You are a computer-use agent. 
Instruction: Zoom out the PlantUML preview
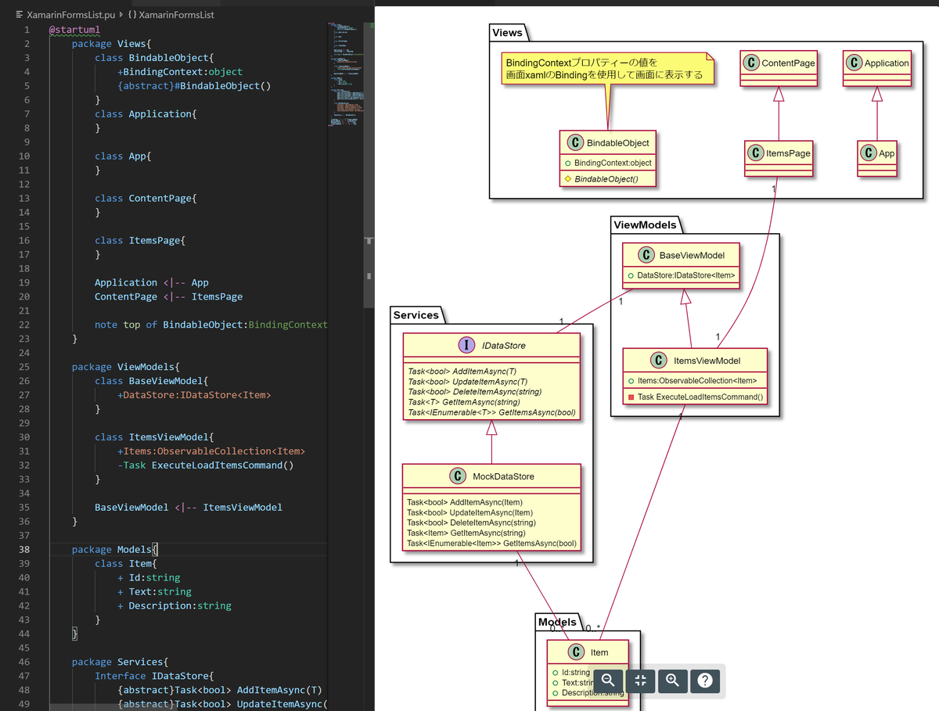pyautogui.click(x=608, y=680)
